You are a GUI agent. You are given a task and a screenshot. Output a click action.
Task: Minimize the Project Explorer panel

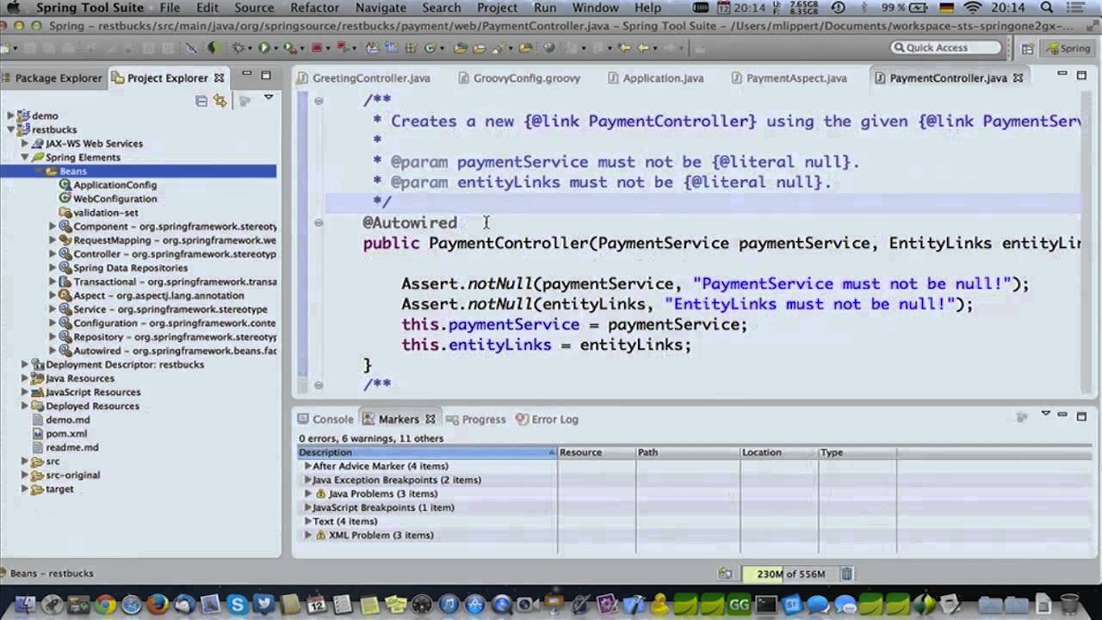coord(247,75)
